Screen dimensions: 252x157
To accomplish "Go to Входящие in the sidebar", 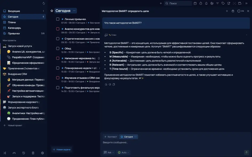I will coord(14,11).
